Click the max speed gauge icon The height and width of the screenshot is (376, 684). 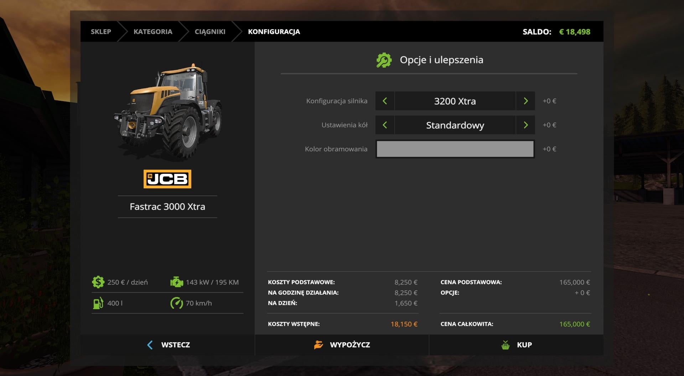(176, 303)
